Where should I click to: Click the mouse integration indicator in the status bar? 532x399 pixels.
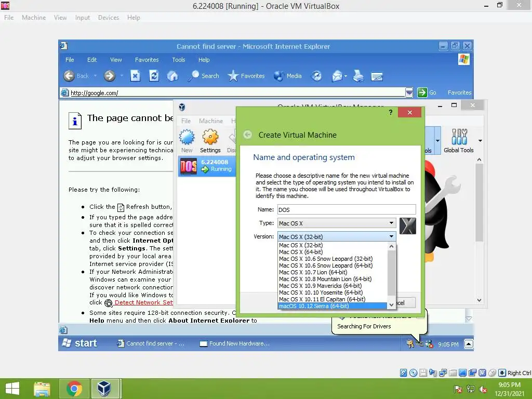pyautogui.click(x=493, y=373)
